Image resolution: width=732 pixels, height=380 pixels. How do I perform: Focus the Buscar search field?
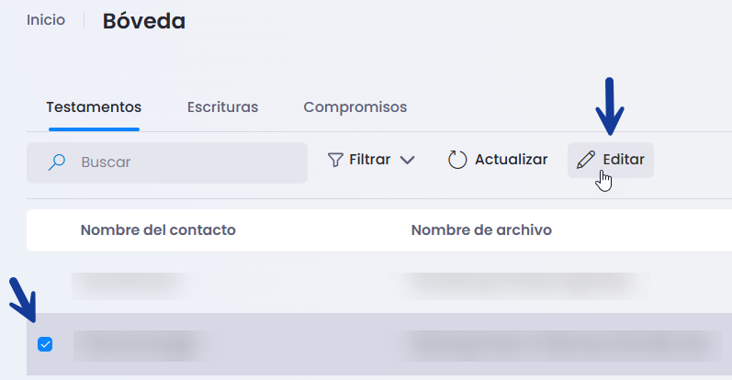pyautogui.click(x=167, y=163)
